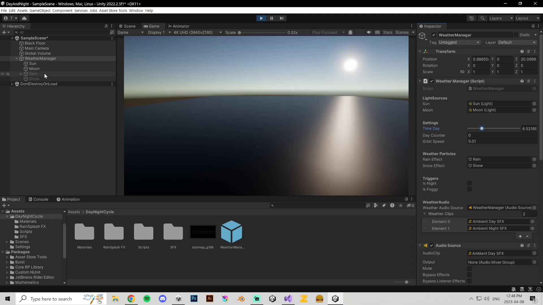This screenshot has width=543, height=305.
Task: Select the starmap_g16k texture thumbnail
Action: pyautogui.click(x=203, y=232)
